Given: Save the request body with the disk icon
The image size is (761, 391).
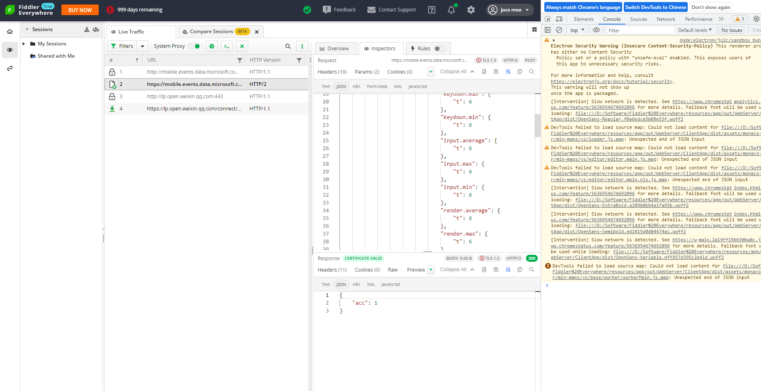Looking at the screenshot, I should click(496, 72).
